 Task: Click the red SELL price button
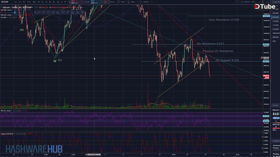[x=77, y=2]
